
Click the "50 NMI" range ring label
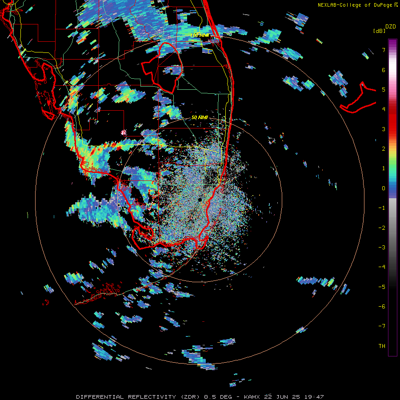point(200,117)
